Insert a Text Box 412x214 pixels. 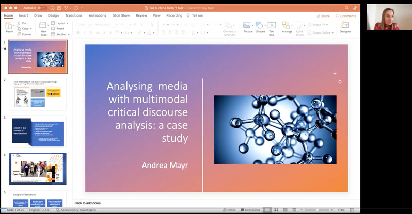272,27
